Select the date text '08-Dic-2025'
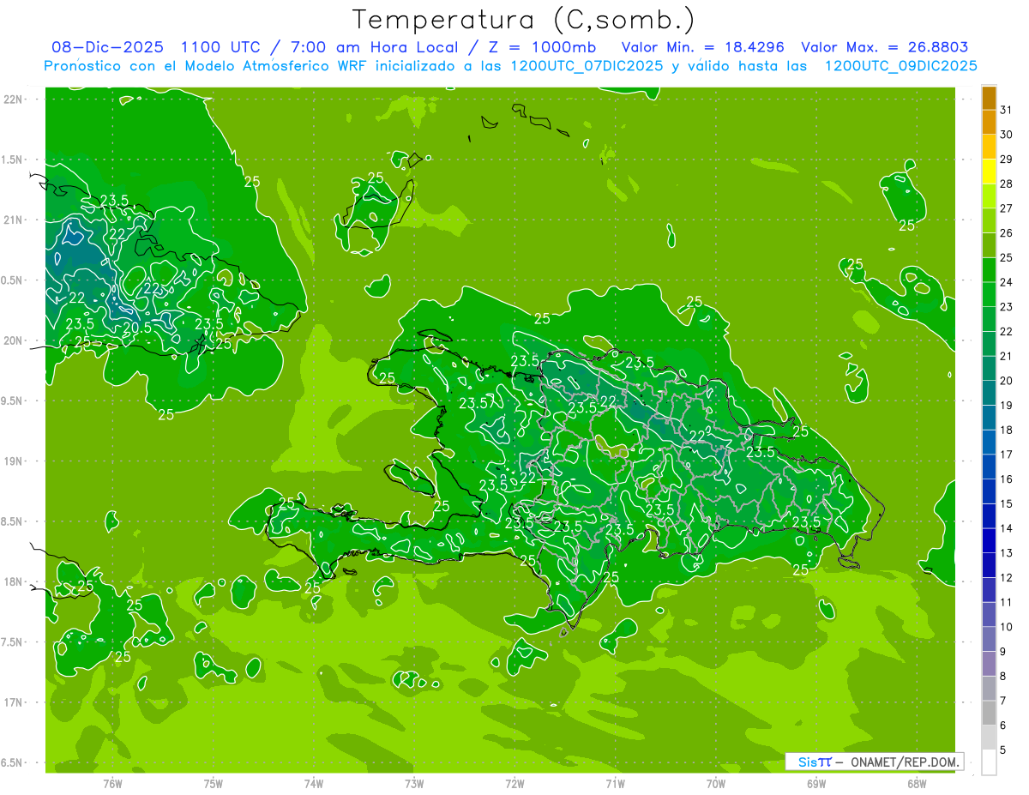 click(107, 47)
